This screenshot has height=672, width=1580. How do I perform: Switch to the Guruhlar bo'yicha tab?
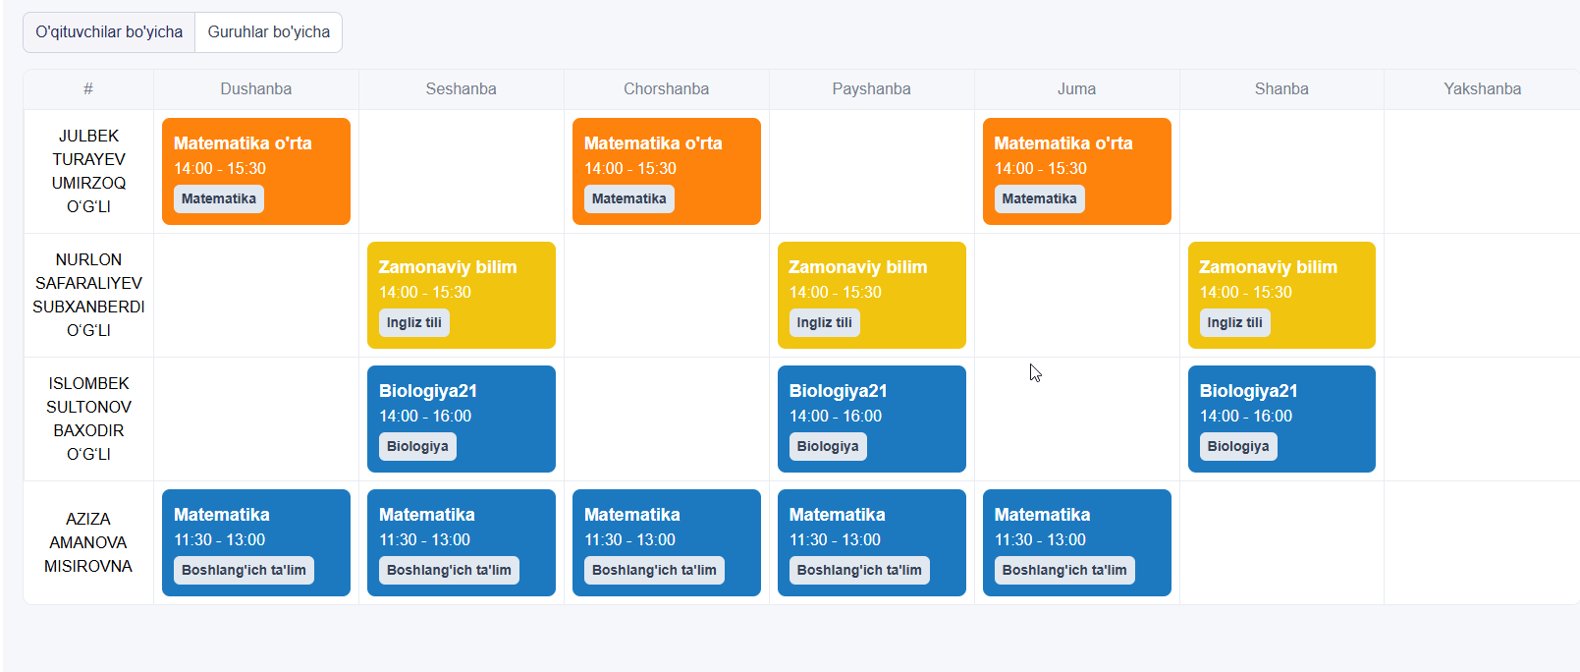(x=268, y=32)
